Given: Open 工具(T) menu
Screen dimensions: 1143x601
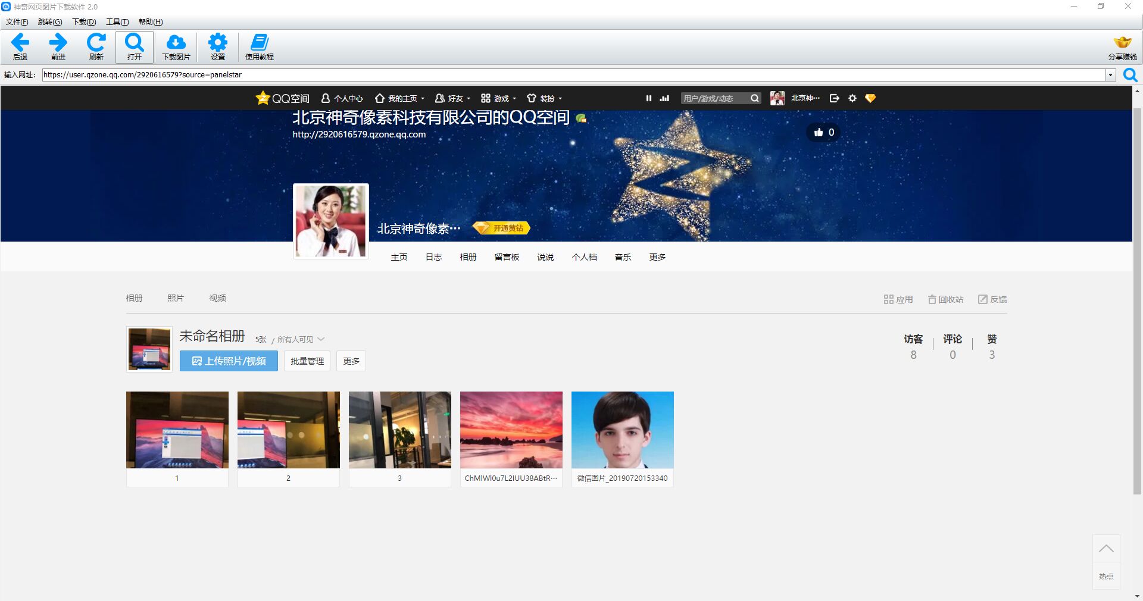Looking at the screenshot, I should pos(117,22).
